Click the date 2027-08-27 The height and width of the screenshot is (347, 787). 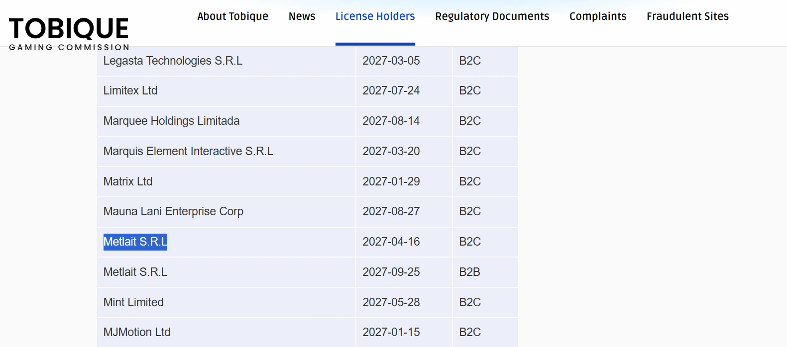pyautogui.click(x=391, y=211)
